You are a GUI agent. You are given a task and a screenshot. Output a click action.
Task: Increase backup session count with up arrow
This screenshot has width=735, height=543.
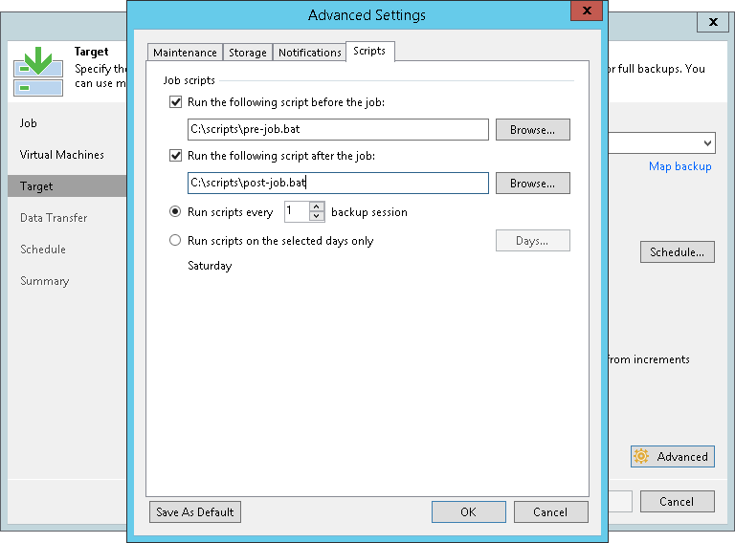point(317,206)
